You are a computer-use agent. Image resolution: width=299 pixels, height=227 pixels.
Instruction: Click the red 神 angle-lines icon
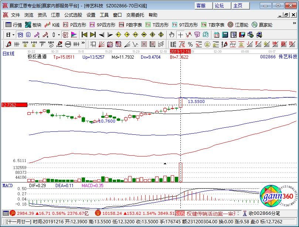pos(275,44)
